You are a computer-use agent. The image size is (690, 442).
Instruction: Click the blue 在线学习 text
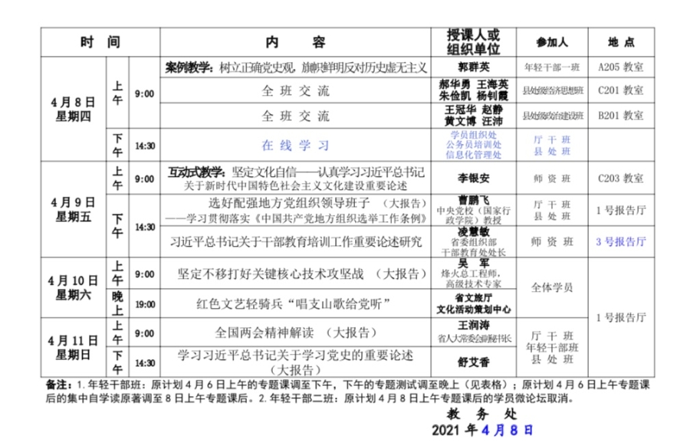coord(295,146)
